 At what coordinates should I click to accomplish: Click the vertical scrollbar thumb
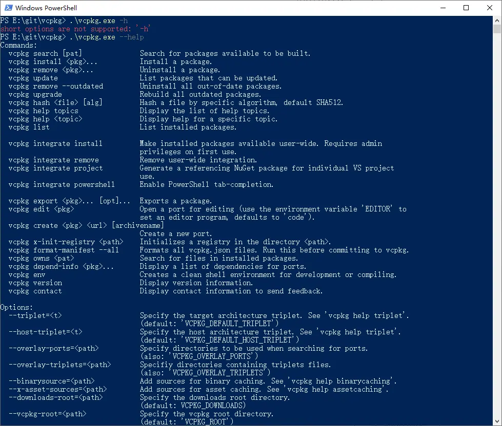click(497, 29)
